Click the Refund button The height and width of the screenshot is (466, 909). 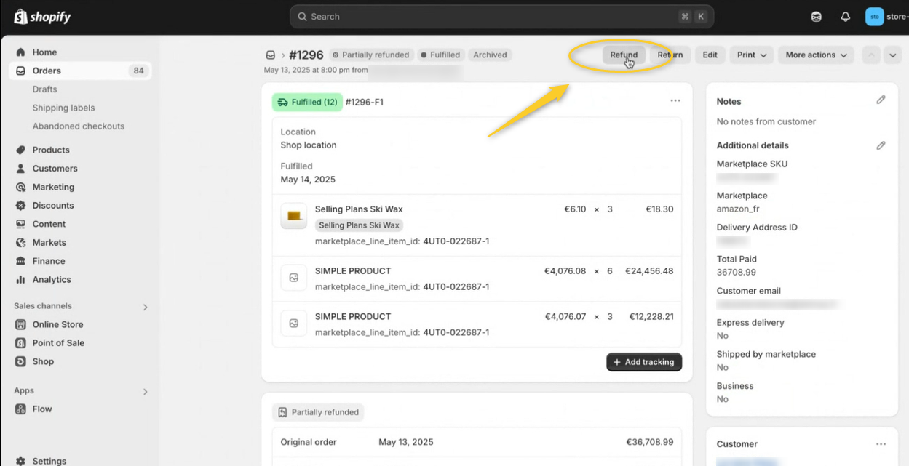(623, 55)
